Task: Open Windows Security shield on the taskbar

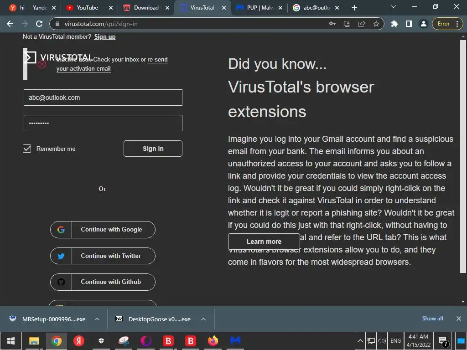Action: click(101, 341)
